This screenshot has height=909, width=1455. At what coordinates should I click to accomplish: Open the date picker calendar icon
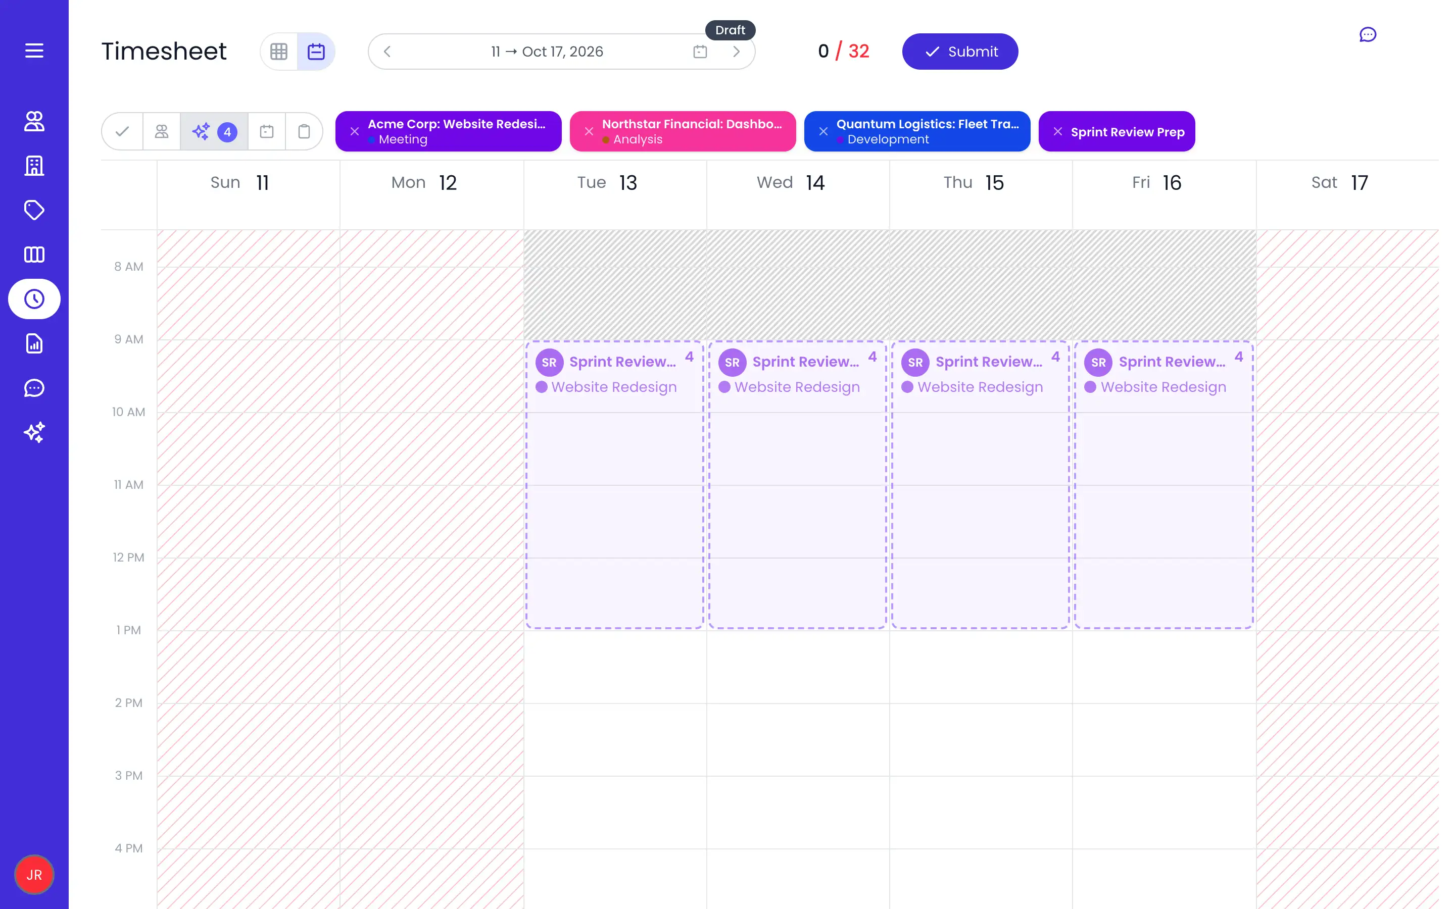point(700,52)
